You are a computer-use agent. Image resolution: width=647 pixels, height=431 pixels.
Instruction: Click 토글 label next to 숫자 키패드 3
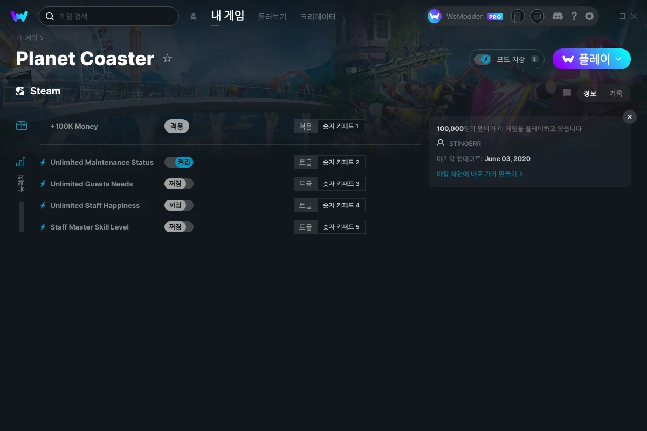click(x=306, y=184)
